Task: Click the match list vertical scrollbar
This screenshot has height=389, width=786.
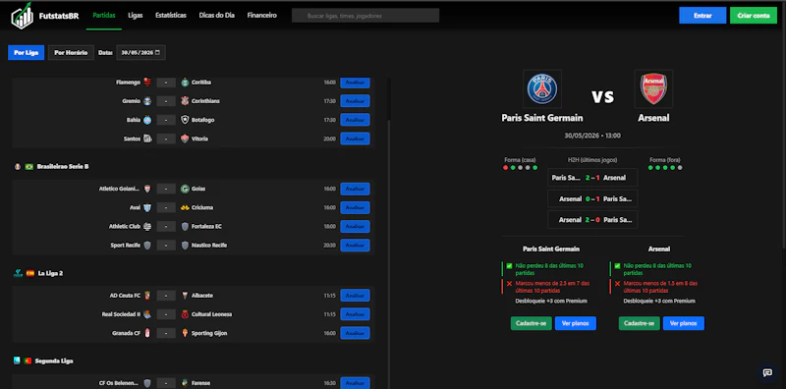Action: click(389, 233)
